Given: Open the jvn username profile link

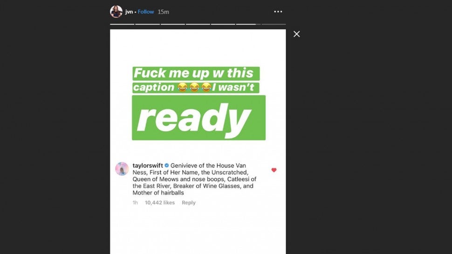Looking at the screenshot, I should tap(129, 12).
